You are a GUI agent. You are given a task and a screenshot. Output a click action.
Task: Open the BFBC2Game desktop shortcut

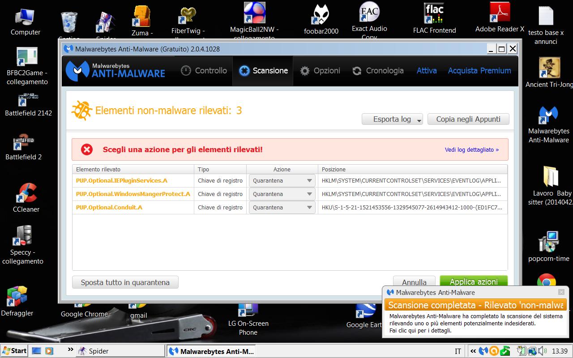coord(27,66)
